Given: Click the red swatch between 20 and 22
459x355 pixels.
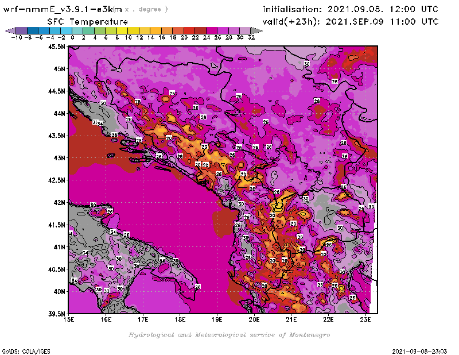Looking at the screenshot, I should pyautogui.click(x=189, y=30).
